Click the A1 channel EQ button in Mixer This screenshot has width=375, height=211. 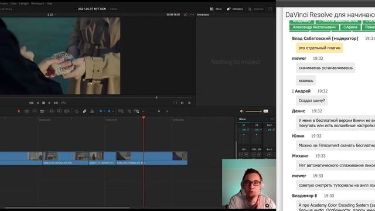(244, 130)
